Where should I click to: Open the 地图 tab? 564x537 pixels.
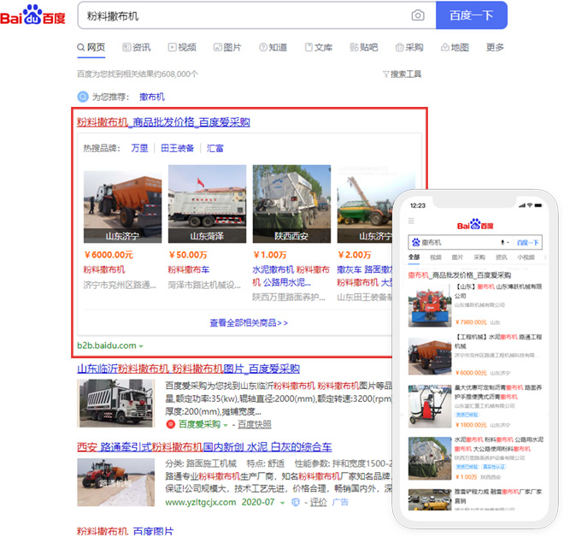click(455, 48)
